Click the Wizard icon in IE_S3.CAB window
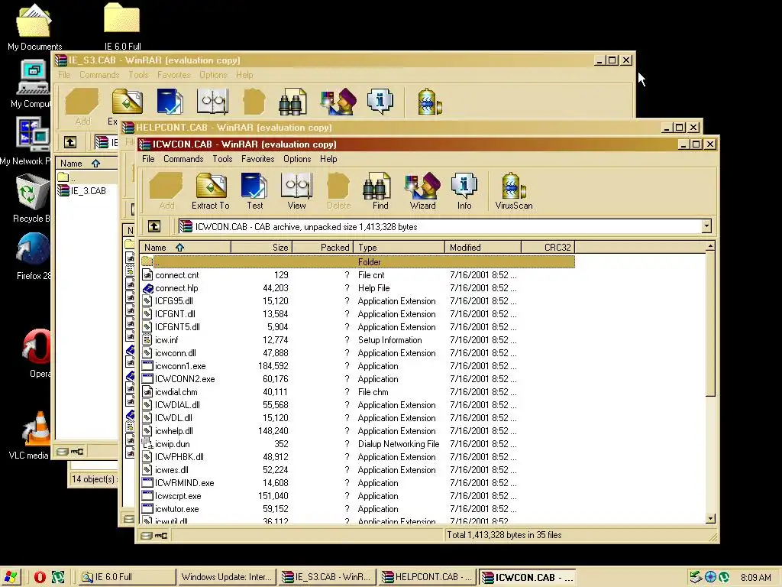The height and width of the screenshot is (587, 782). click(x=339, y=102)
